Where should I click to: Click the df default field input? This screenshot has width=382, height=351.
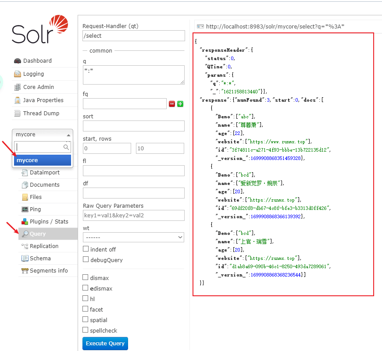tap(134, 193)
